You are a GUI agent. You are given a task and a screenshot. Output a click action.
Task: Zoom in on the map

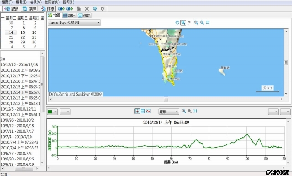click(x=196, y=22)
